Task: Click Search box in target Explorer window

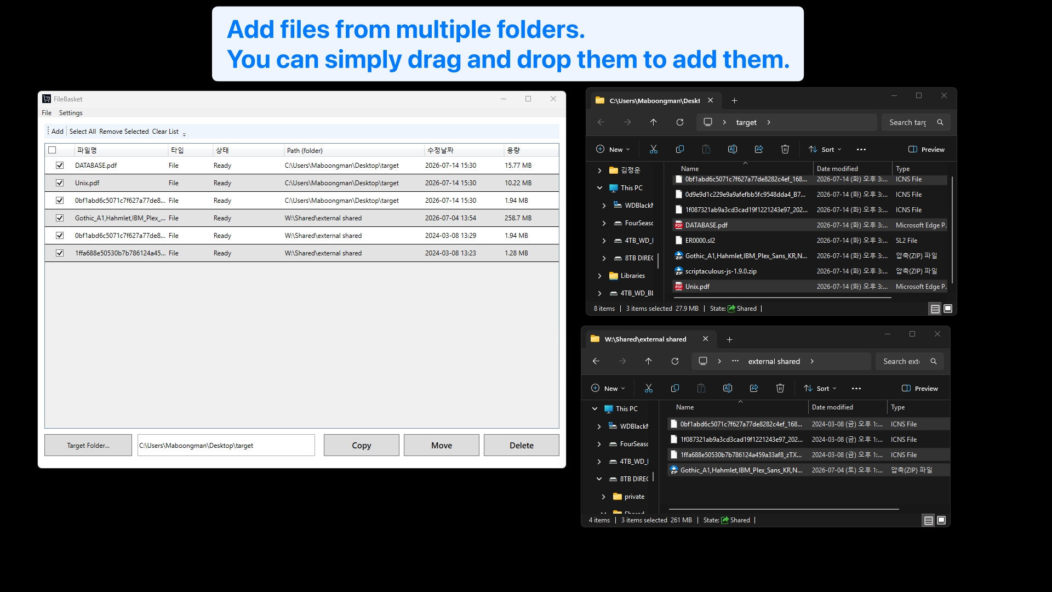Action: coord(916,122)
